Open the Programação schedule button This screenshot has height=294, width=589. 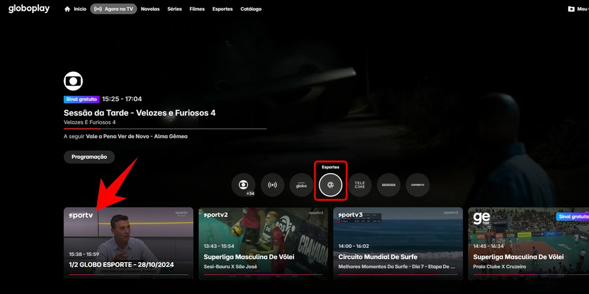click(89, 157)
